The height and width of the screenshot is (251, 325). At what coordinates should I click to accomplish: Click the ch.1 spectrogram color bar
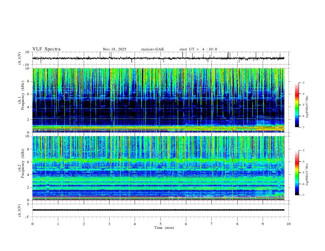click(x=297, y=105)
